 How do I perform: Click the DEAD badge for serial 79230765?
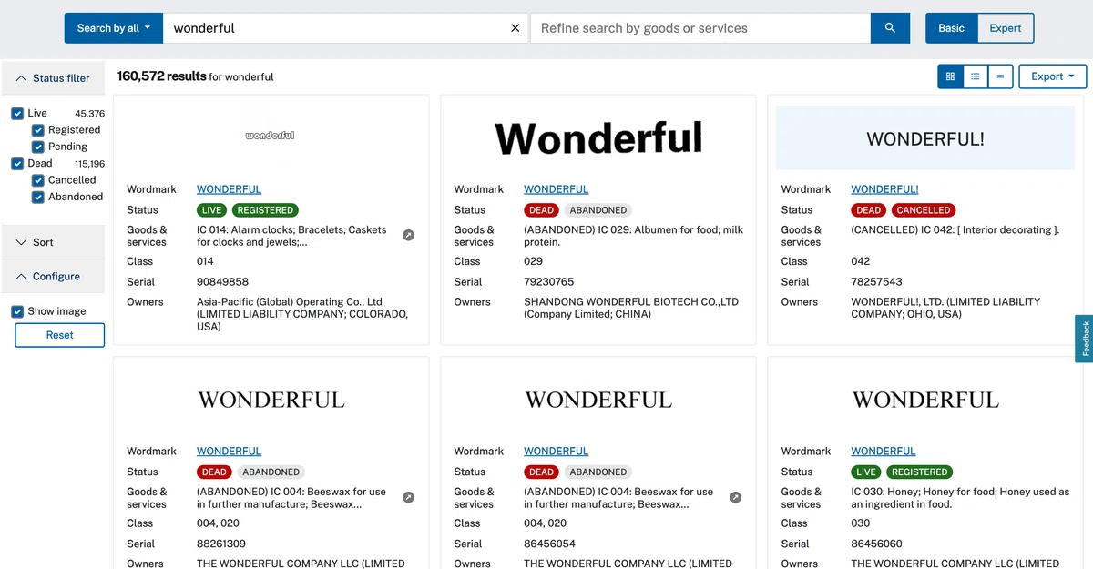click(x=541, y=210)
